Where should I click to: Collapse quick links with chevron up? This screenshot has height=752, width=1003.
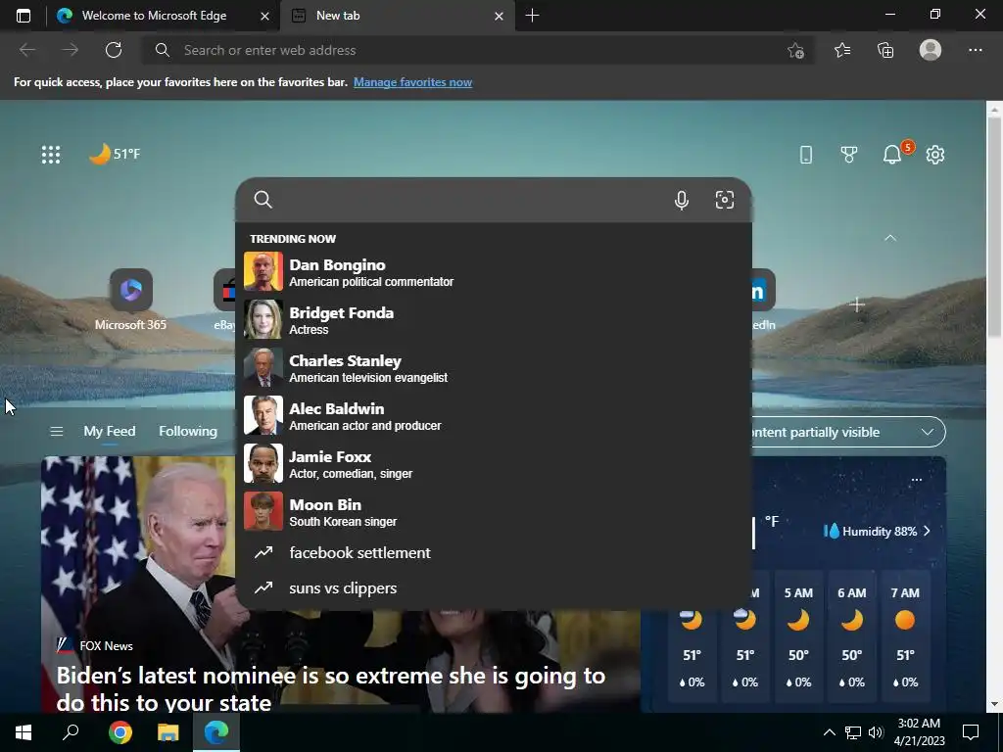[x=889, y=238]
